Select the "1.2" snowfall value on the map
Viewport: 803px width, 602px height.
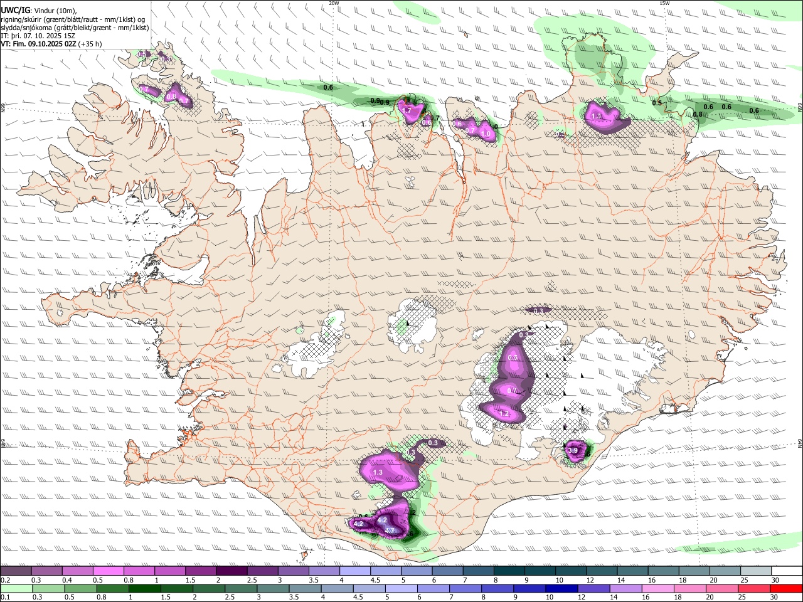pos(504,414)
